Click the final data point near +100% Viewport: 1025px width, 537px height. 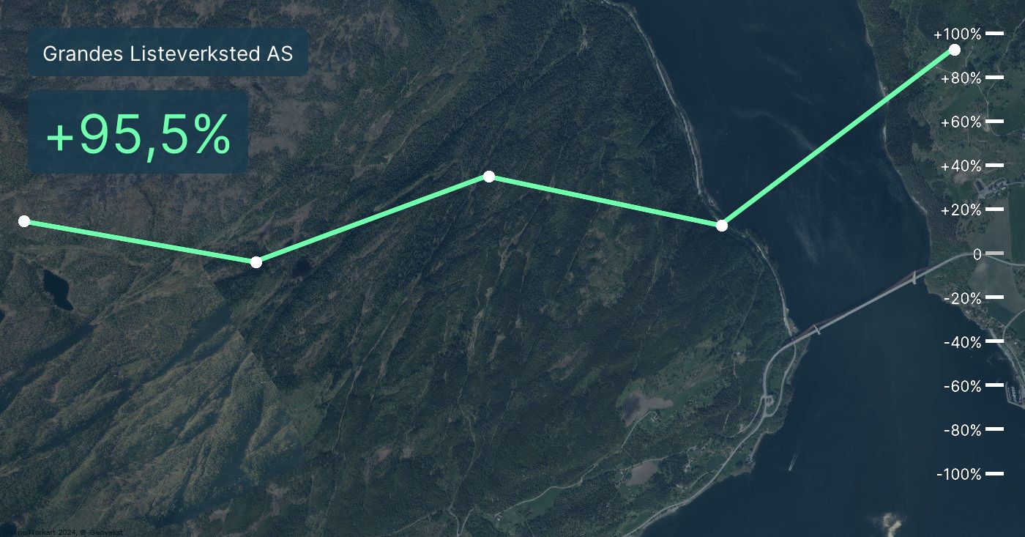point(955,50)
